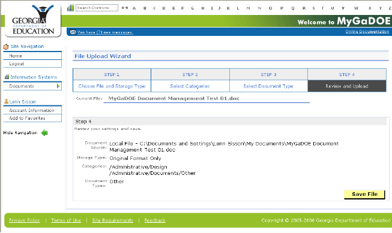
Task: Filter districts by letter U
Action: pos(333,8)
